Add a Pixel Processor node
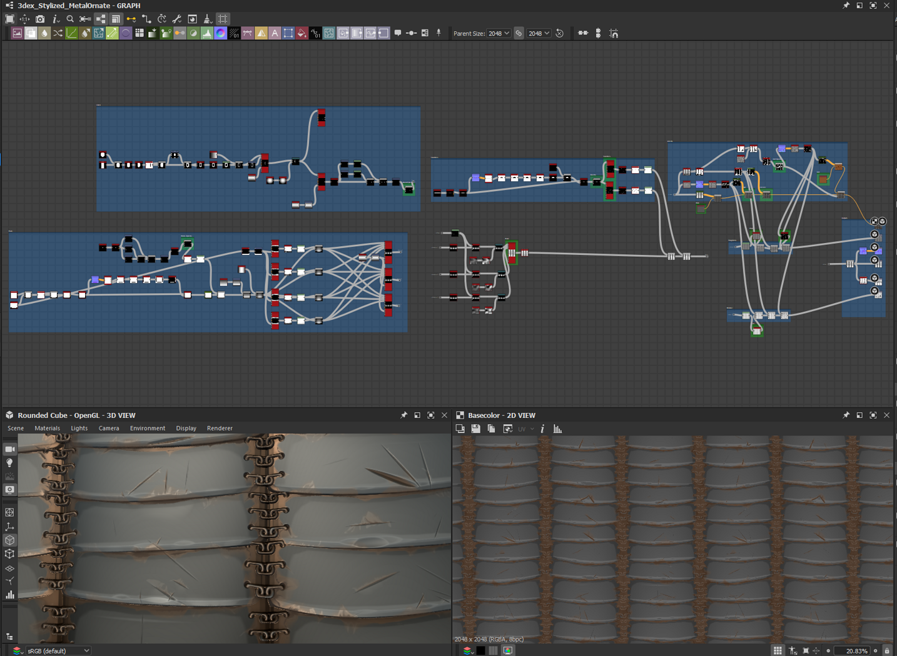The width and height of the screenshot is (897, 656). click(234, 33)
